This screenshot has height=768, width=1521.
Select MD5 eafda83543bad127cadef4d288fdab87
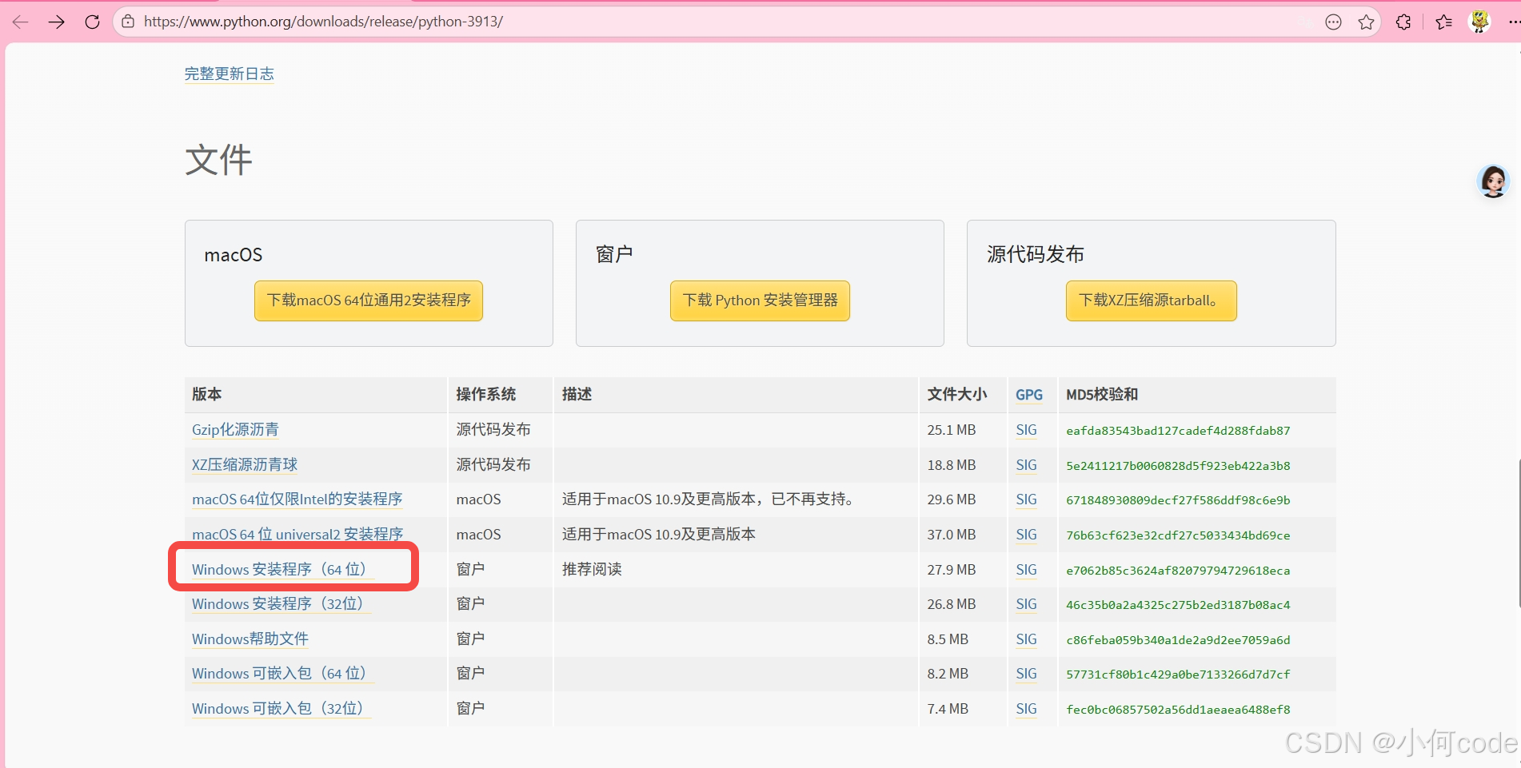1178,431
